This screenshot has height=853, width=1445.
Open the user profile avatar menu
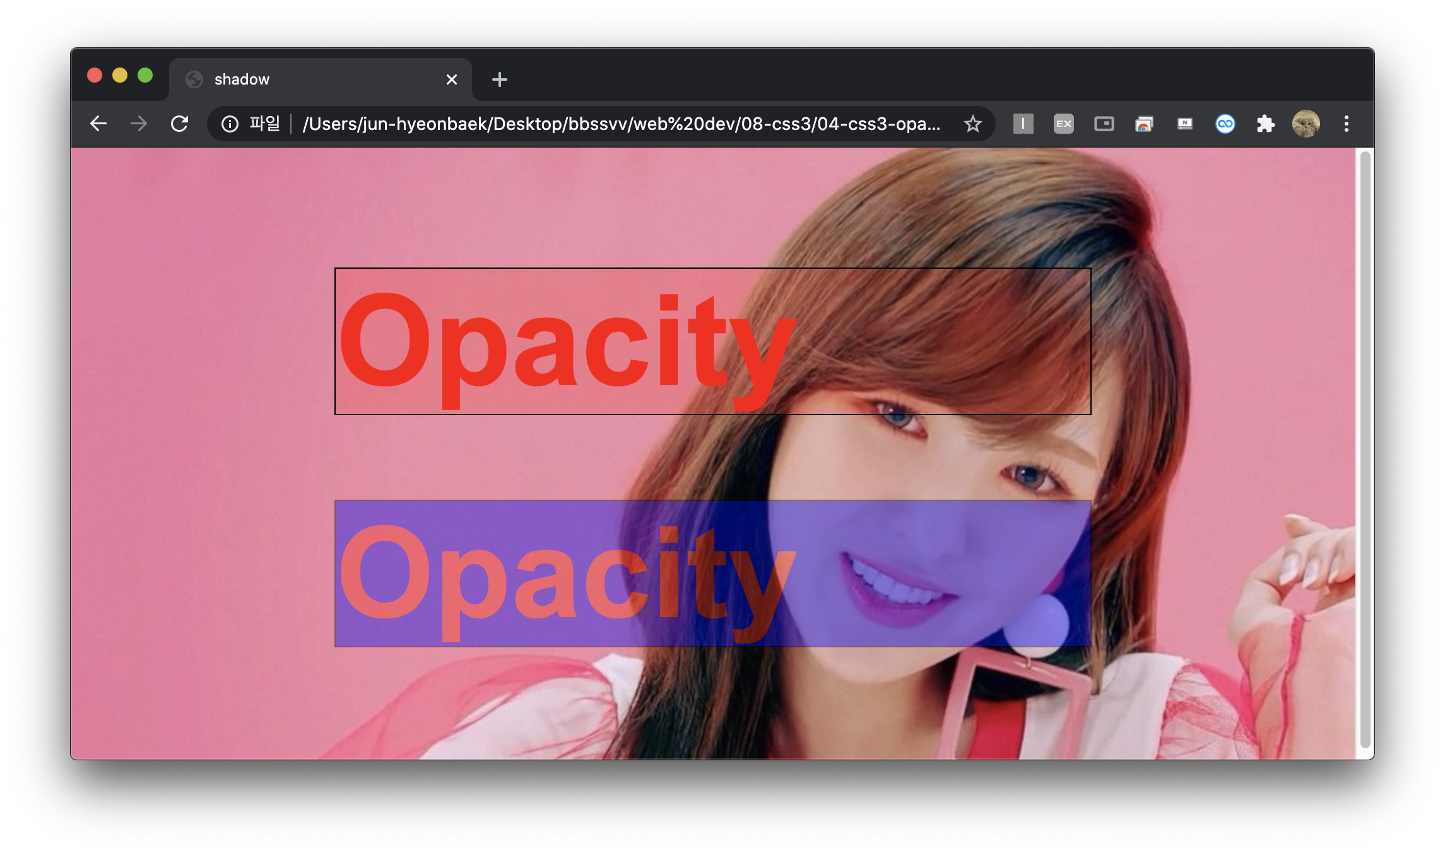tap(1306, 124)
